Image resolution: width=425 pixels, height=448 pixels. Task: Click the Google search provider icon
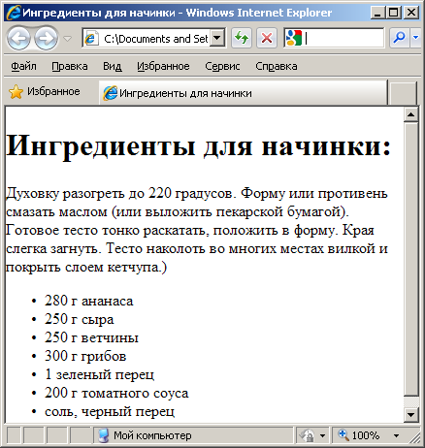click(x=294, y=38)
